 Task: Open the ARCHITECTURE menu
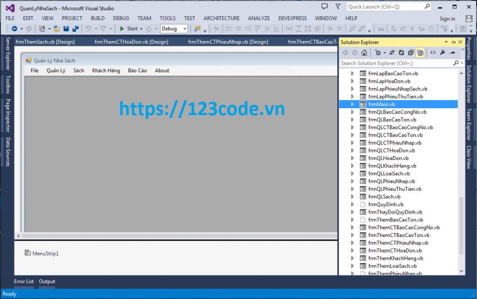pyautogui.click(x=221, y=18)
